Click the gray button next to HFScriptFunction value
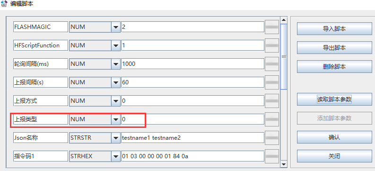The image size is (375, 171). tap(272, 45)
